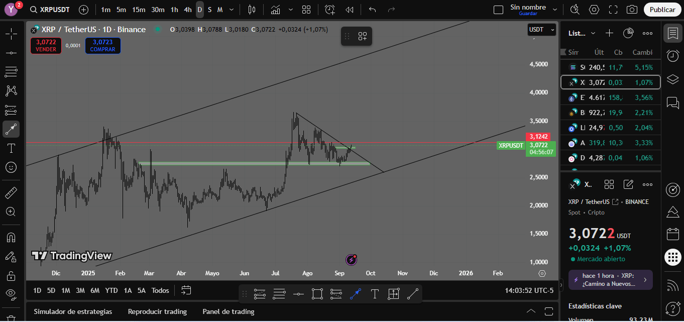Click go to date calendar icon

pyautogui.click(x=186, y=290)
